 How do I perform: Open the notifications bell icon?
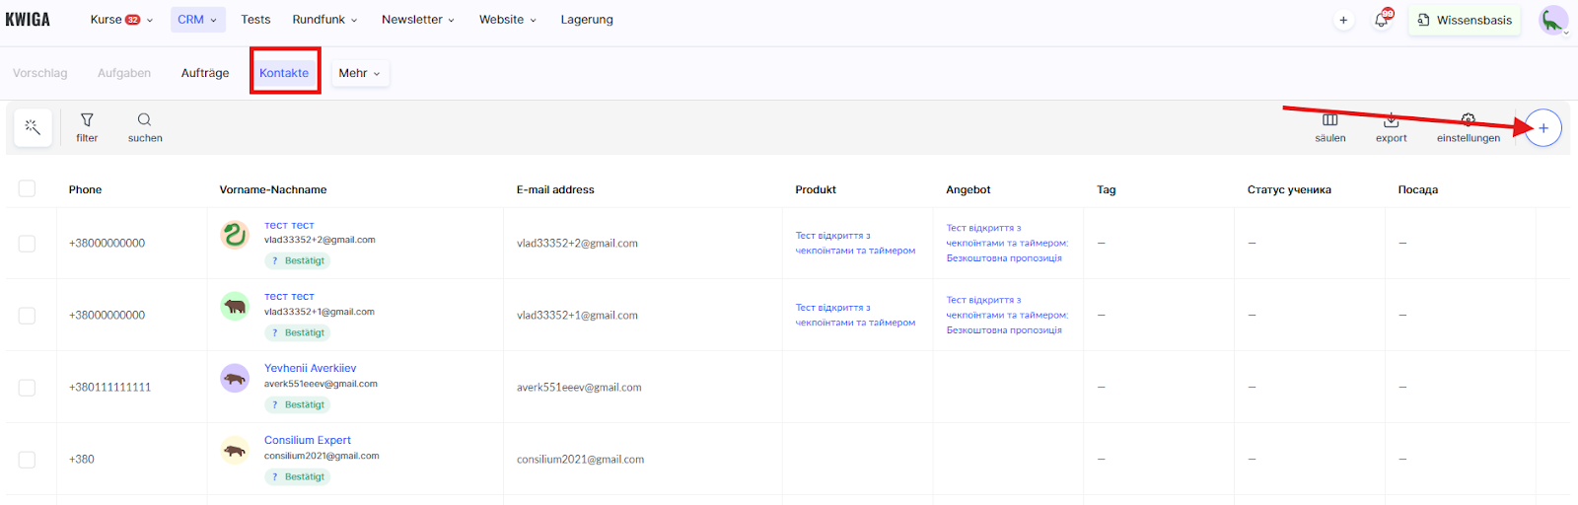coord(1382,20)
